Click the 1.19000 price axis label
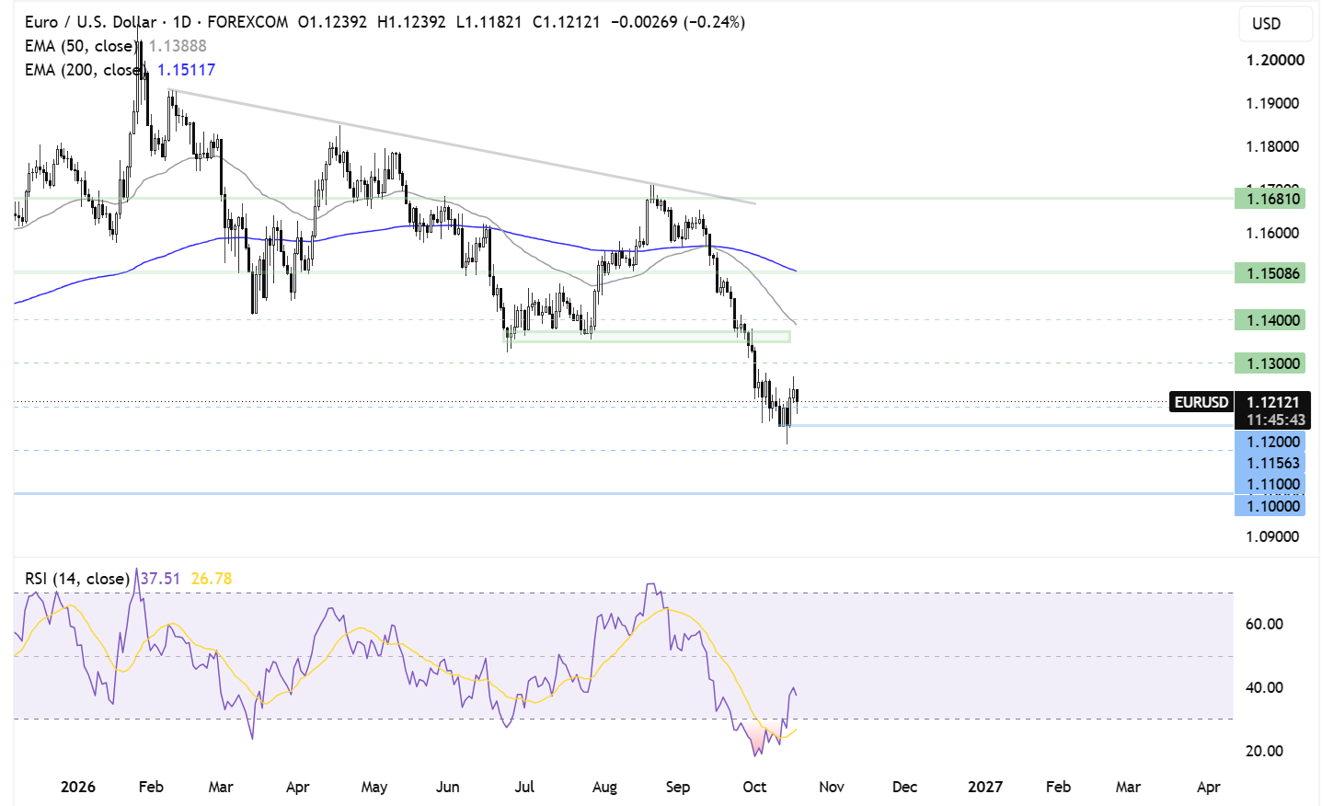Screen dimensions: 1333x806 [x=1273, y=103]
